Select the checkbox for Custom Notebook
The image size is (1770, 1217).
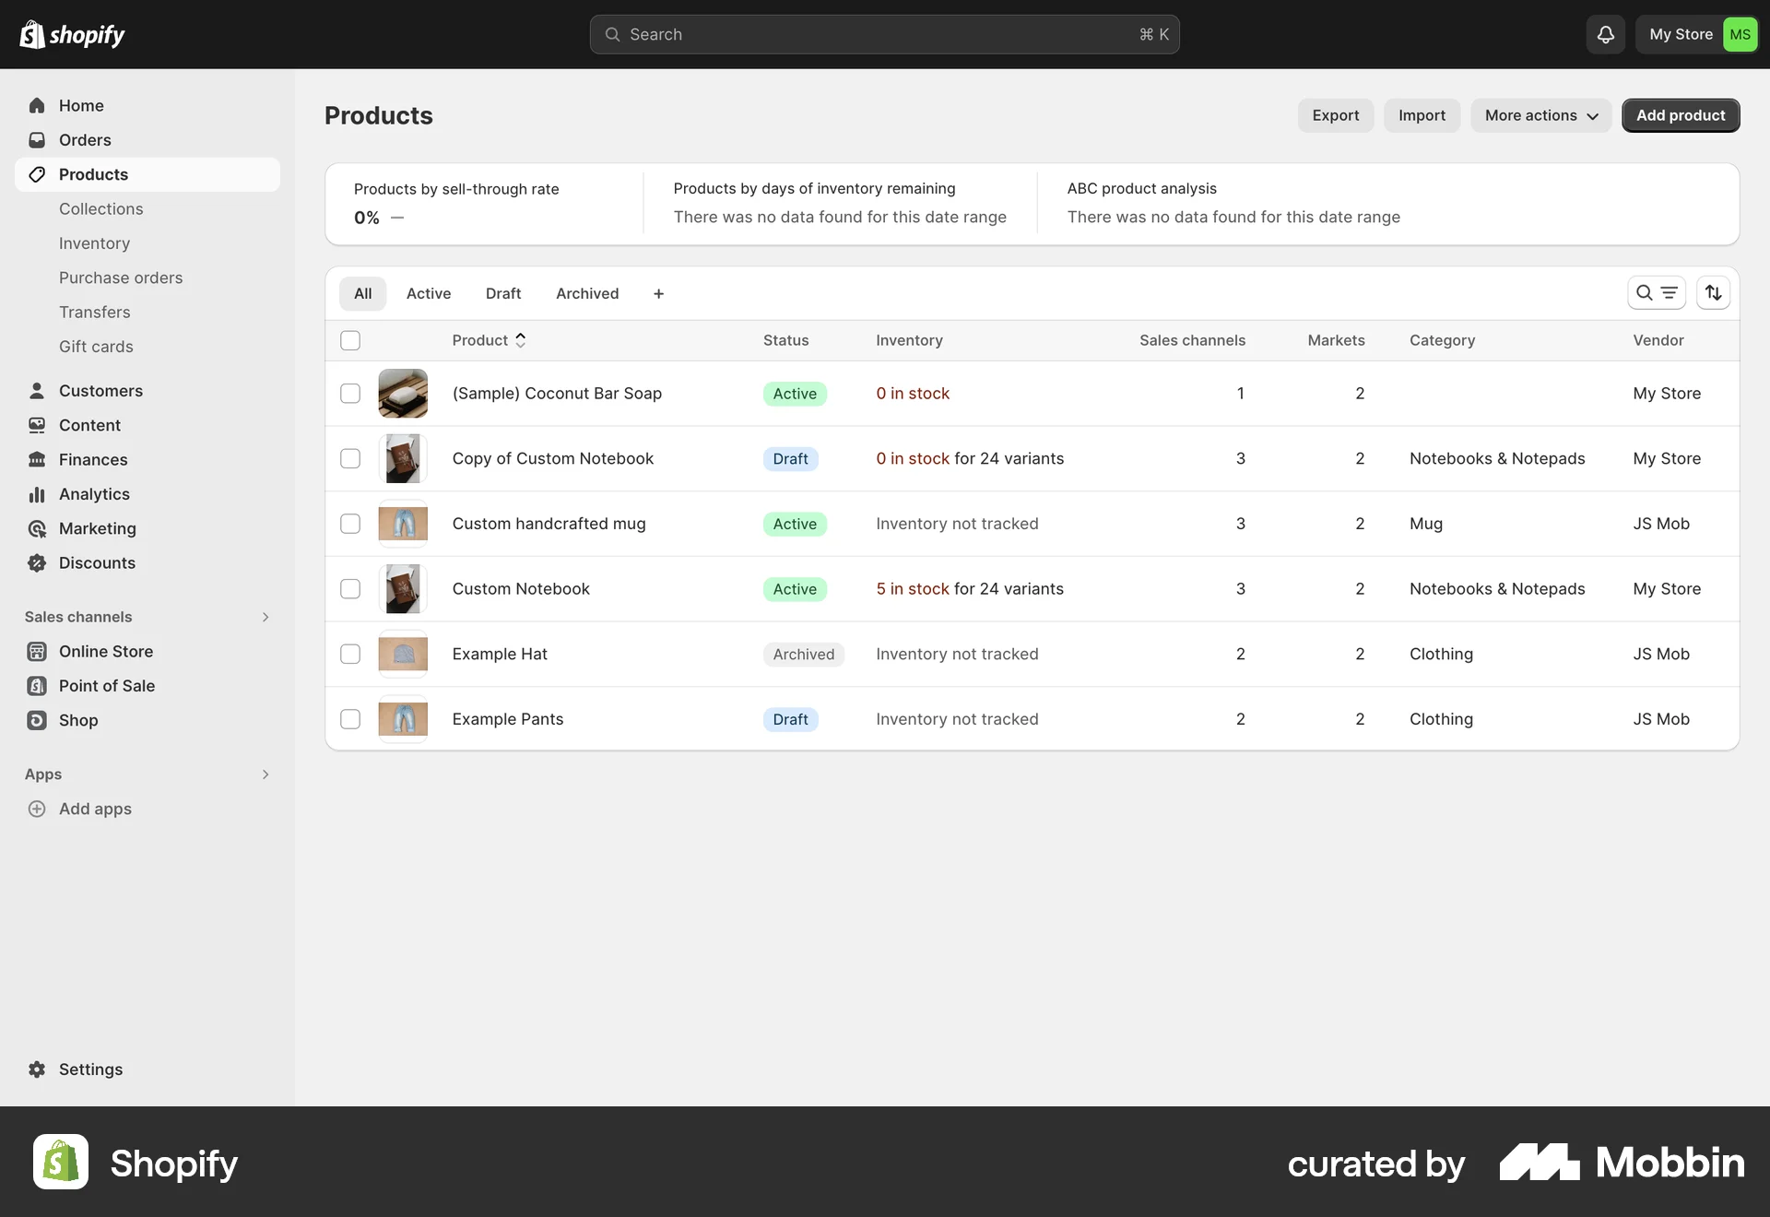(x=350, y=589)
